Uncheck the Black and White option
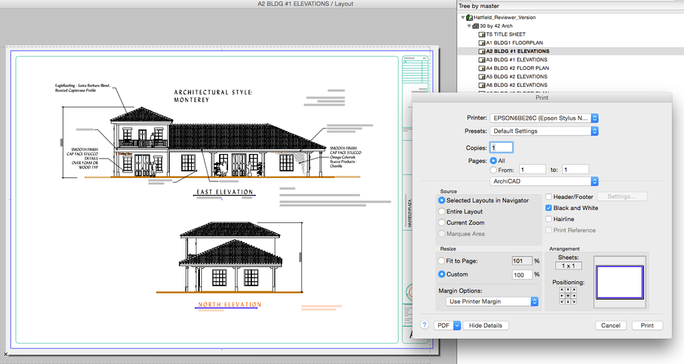Image resolution: width=684 pixels, height=364 pixels. pos(548,208)
